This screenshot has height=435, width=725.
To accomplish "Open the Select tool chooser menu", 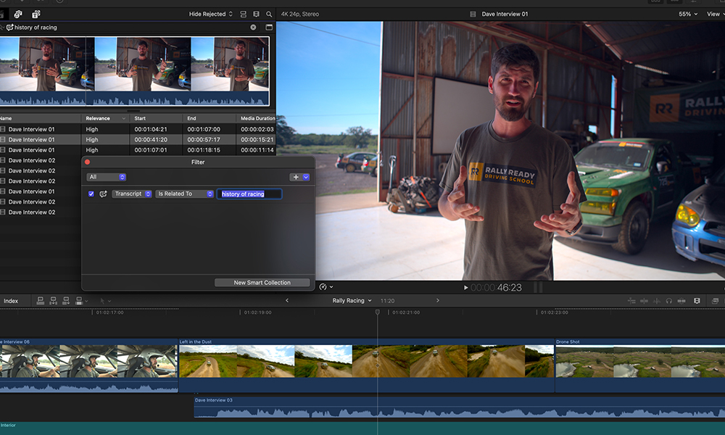I will point(106,301).
